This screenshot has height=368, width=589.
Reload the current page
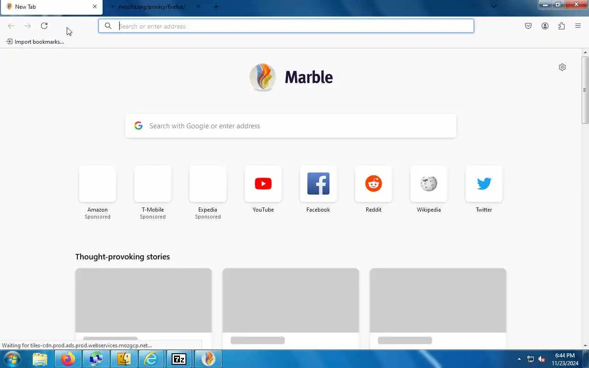44,26
